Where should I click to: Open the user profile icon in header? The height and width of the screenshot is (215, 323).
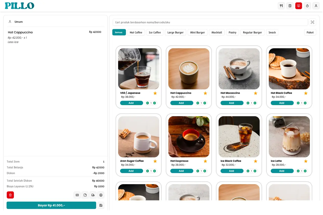[316, 6]
